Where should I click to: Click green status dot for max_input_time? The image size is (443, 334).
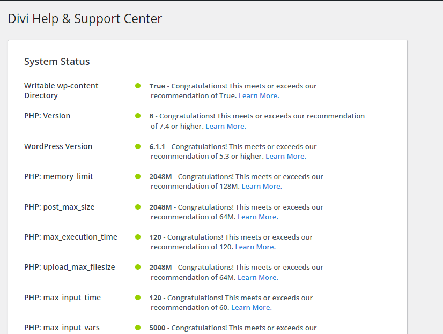138,298
